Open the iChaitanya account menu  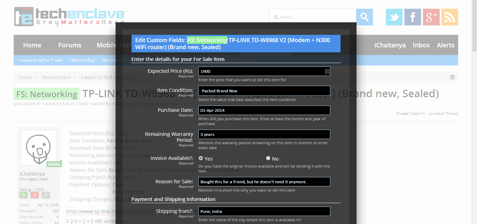pos(390,45)
